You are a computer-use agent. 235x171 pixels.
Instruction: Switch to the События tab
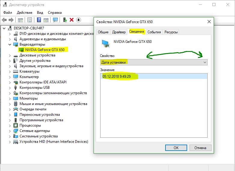click(x=154, y=32)
